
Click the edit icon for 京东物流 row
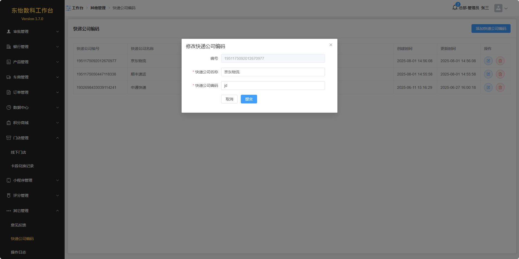pos(488,61)
